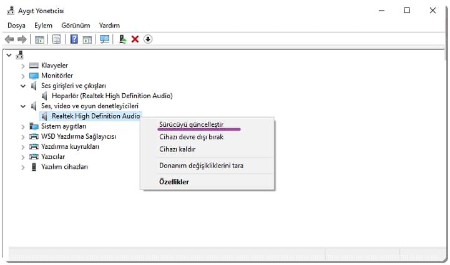Viewport: 450px width, 265px height.
Task: Open the blue Help question-mark icon
Action: (x=74, y=39)
